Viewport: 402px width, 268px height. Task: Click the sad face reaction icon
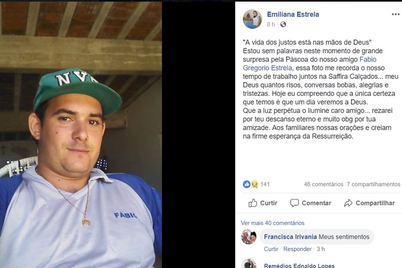point(254,184)
